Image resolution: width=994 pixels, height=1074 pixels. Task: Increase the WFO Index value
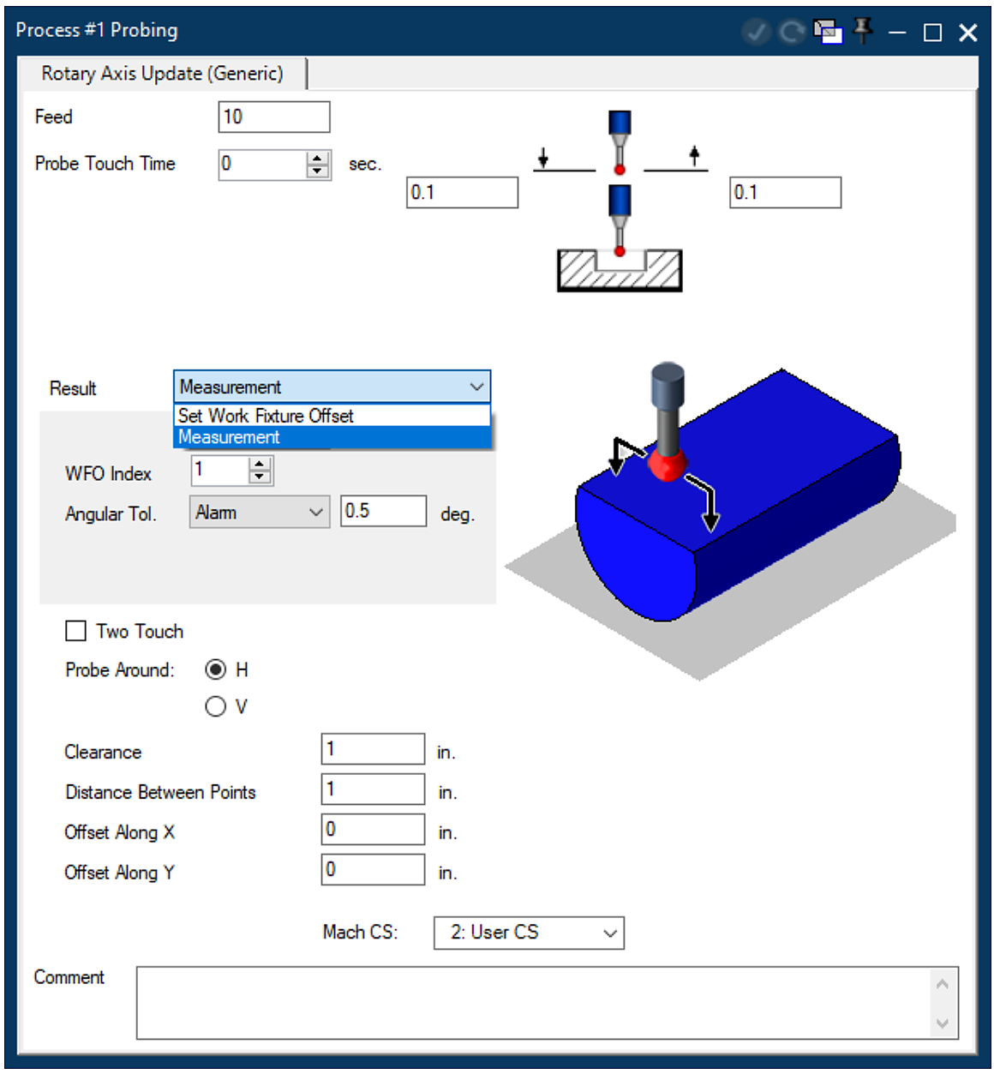pyautogui.click(x=260, y=464)
